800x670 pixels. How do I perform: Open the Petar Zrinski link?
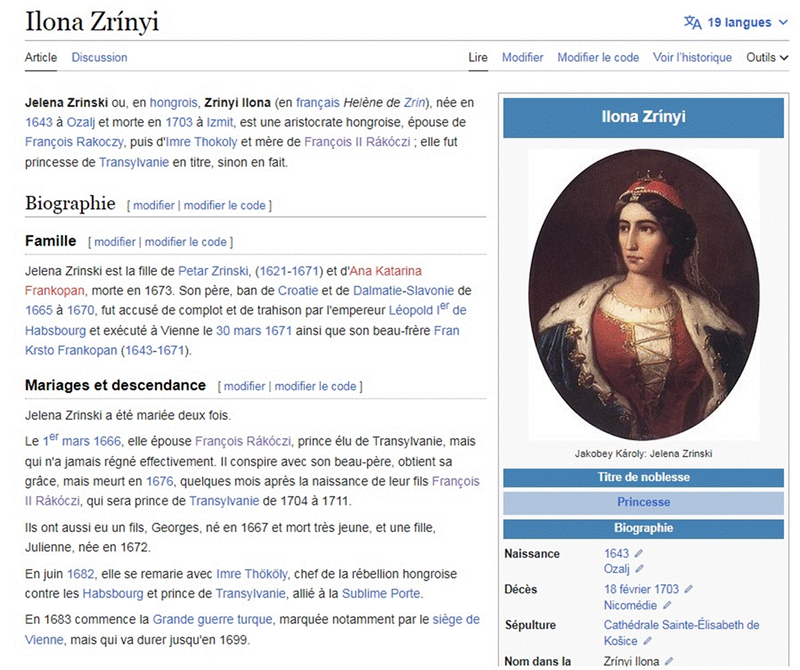click(213, 271)
